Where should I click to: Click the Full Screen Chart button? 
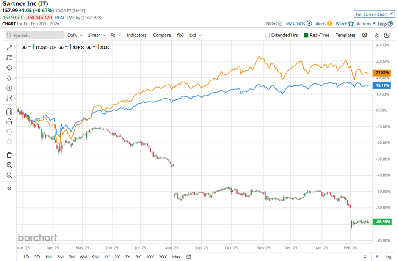[x=374, y=14]
